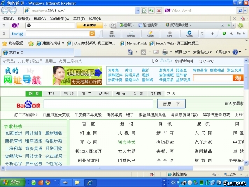
Task: Click the Home page icon
Action: coord(130,52)
